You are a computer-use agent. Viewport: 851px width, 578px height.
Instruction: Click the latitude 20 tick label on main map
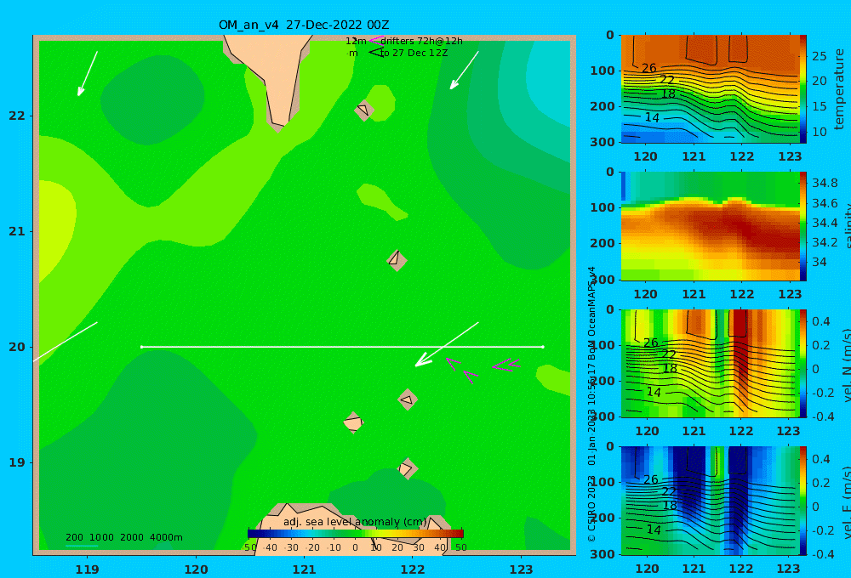click(x=17, y=347)
